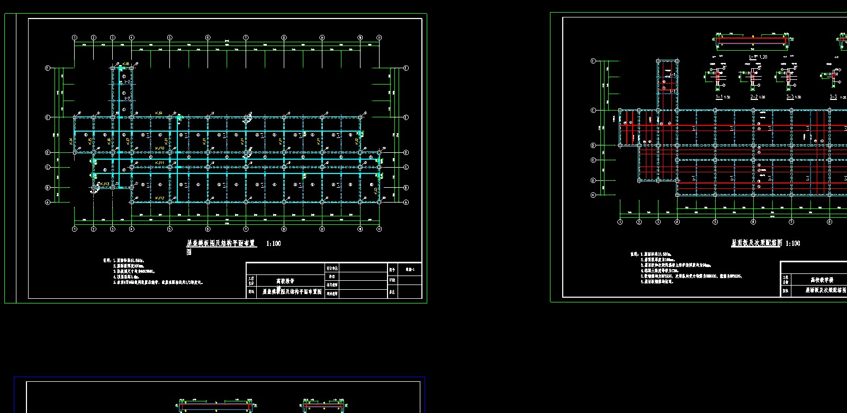Click the 1-1 section label
The width and height of the screenshot is (847, 413).
(x=719, y=97)
